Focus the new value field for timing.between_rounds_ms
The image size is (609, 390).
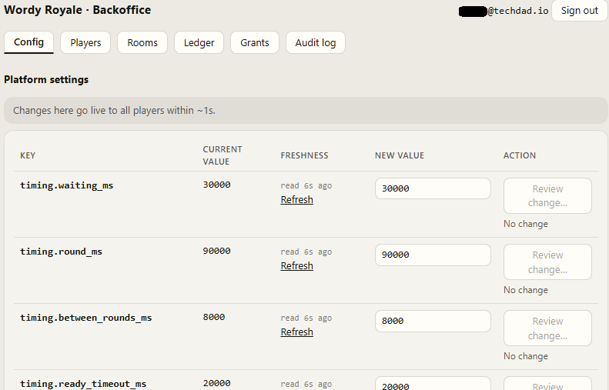click(433, 321)
